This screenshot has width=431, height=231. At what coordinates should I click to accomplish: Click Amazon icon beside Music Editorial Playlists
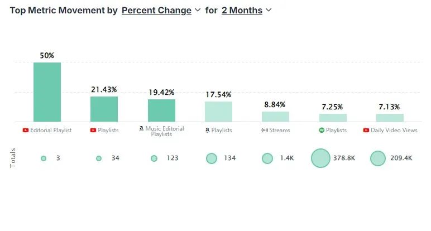141,128
